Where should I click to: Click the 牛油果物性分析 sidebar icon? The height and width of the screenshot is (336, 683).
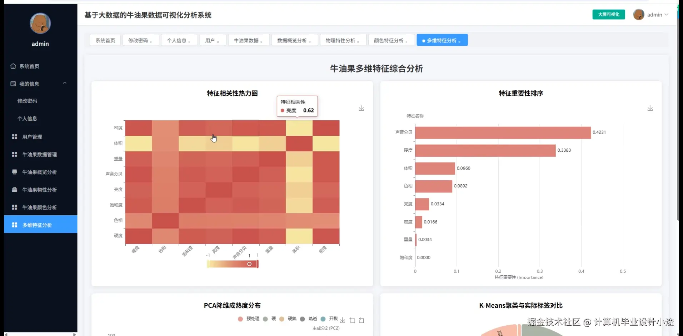(15, 190)
